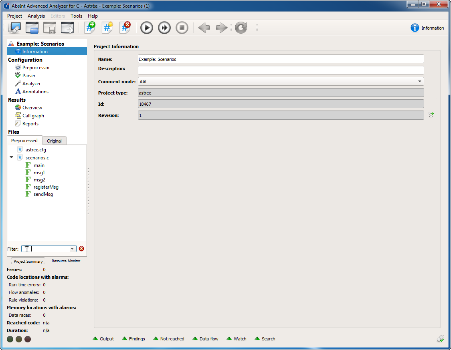
Task: Click the fast-forward analysis toolbar button
Action: tap(164, 28)
